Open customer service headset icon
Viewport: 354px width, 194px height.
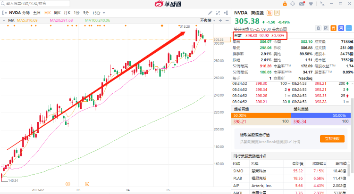(293, 4)
